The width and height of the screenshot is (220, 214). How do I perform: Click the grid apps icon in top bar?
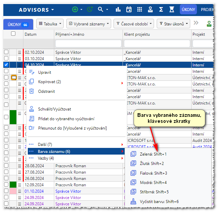point(139,9)
